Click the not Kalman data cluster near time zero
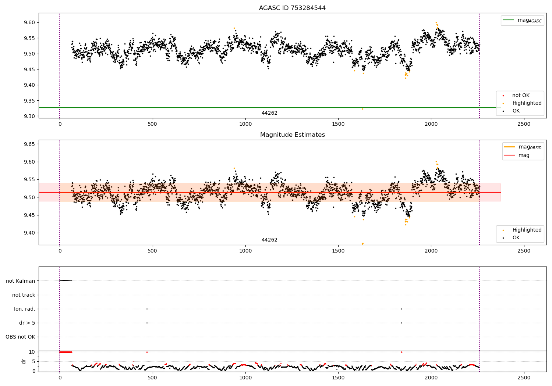 click(x=66, y=281)
